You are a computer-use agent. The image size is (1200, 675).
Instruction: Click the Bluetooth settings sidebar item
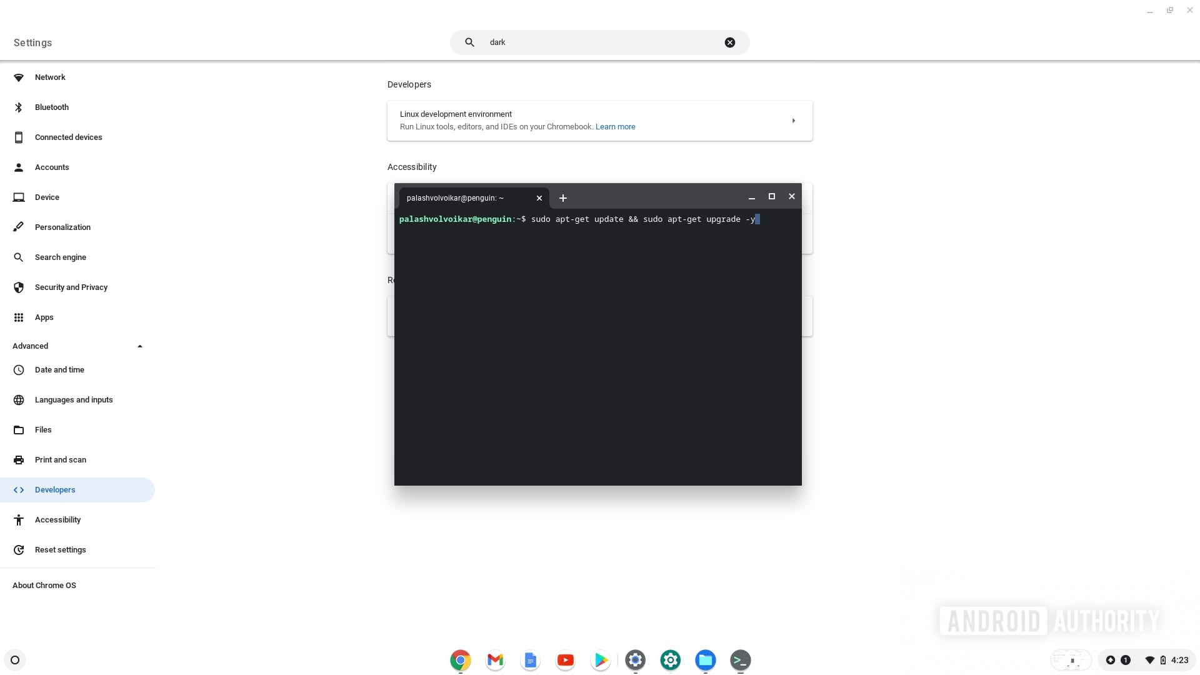(52, 107)
